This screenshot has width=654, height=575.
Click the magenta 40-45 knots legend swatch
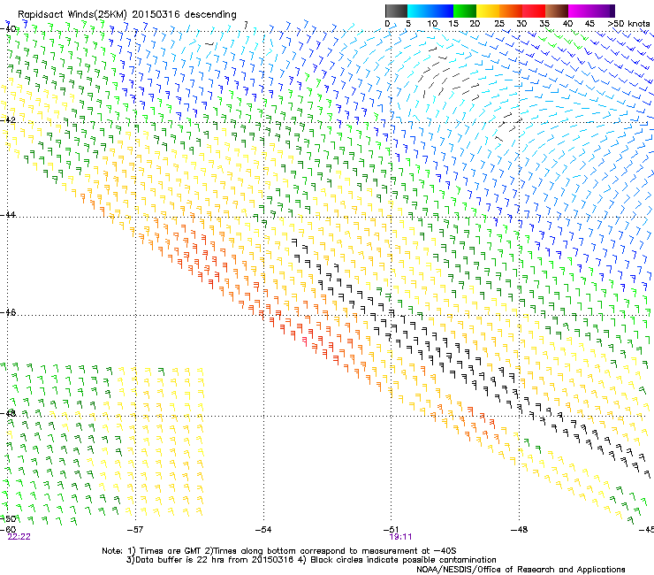[580, 11]
